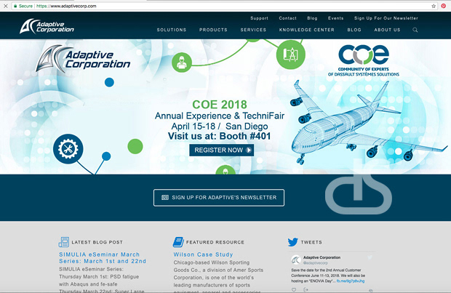Open the BLOG main navigation item
The width and height of the screenshot is (451, 293).
pyautogui.click(x=354, y=30)
